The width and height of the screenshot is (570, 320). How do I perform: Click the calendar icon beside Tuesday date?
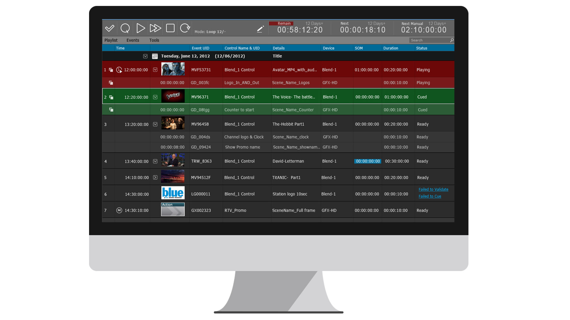(x=155, y=56)
